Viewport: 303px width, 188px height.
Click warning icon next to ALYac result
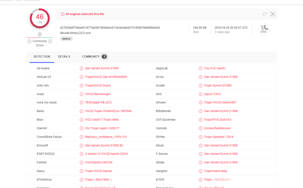201,77
